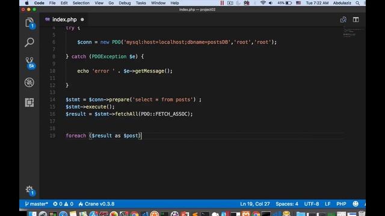
Task: Click the Crane v0.3.8 status item
Action: pos(96,204)
